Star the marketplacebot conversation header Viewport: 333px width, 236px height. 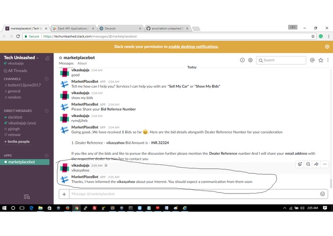point(60,58)
